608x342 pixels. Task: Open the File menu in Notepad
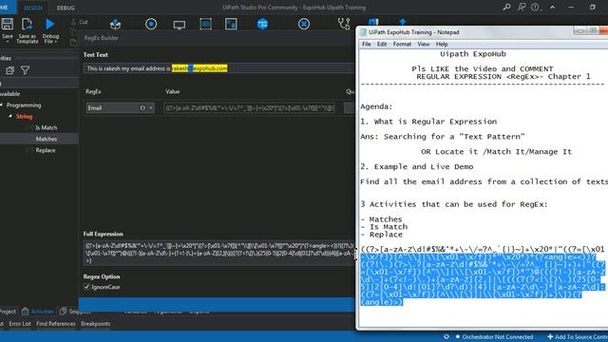367,45
